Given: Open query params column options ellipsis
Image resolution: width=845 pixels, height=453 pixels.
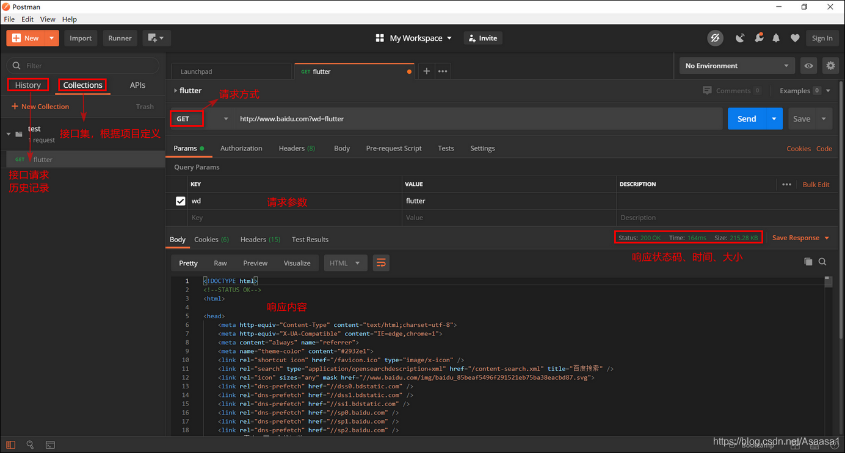Looking at the screenshot, I should pos(786,184).
